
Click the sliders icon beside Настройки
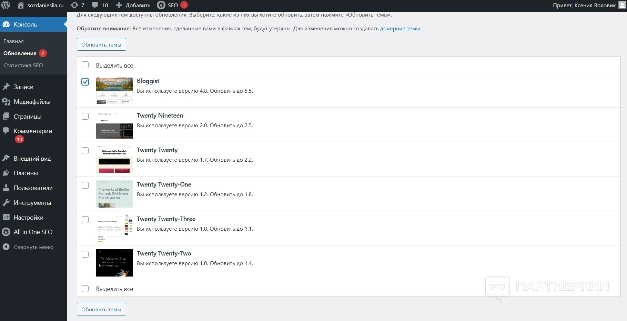pos(6,218)
